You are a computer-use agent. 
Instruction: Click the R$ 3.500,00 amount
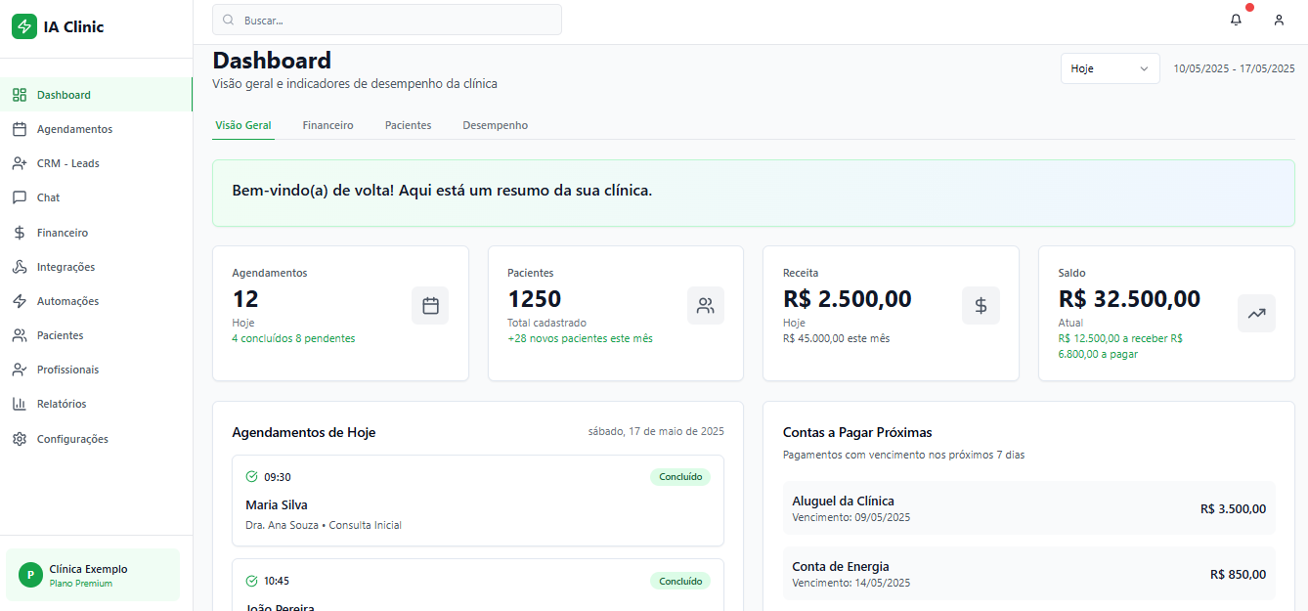(x=1233, y=508)
